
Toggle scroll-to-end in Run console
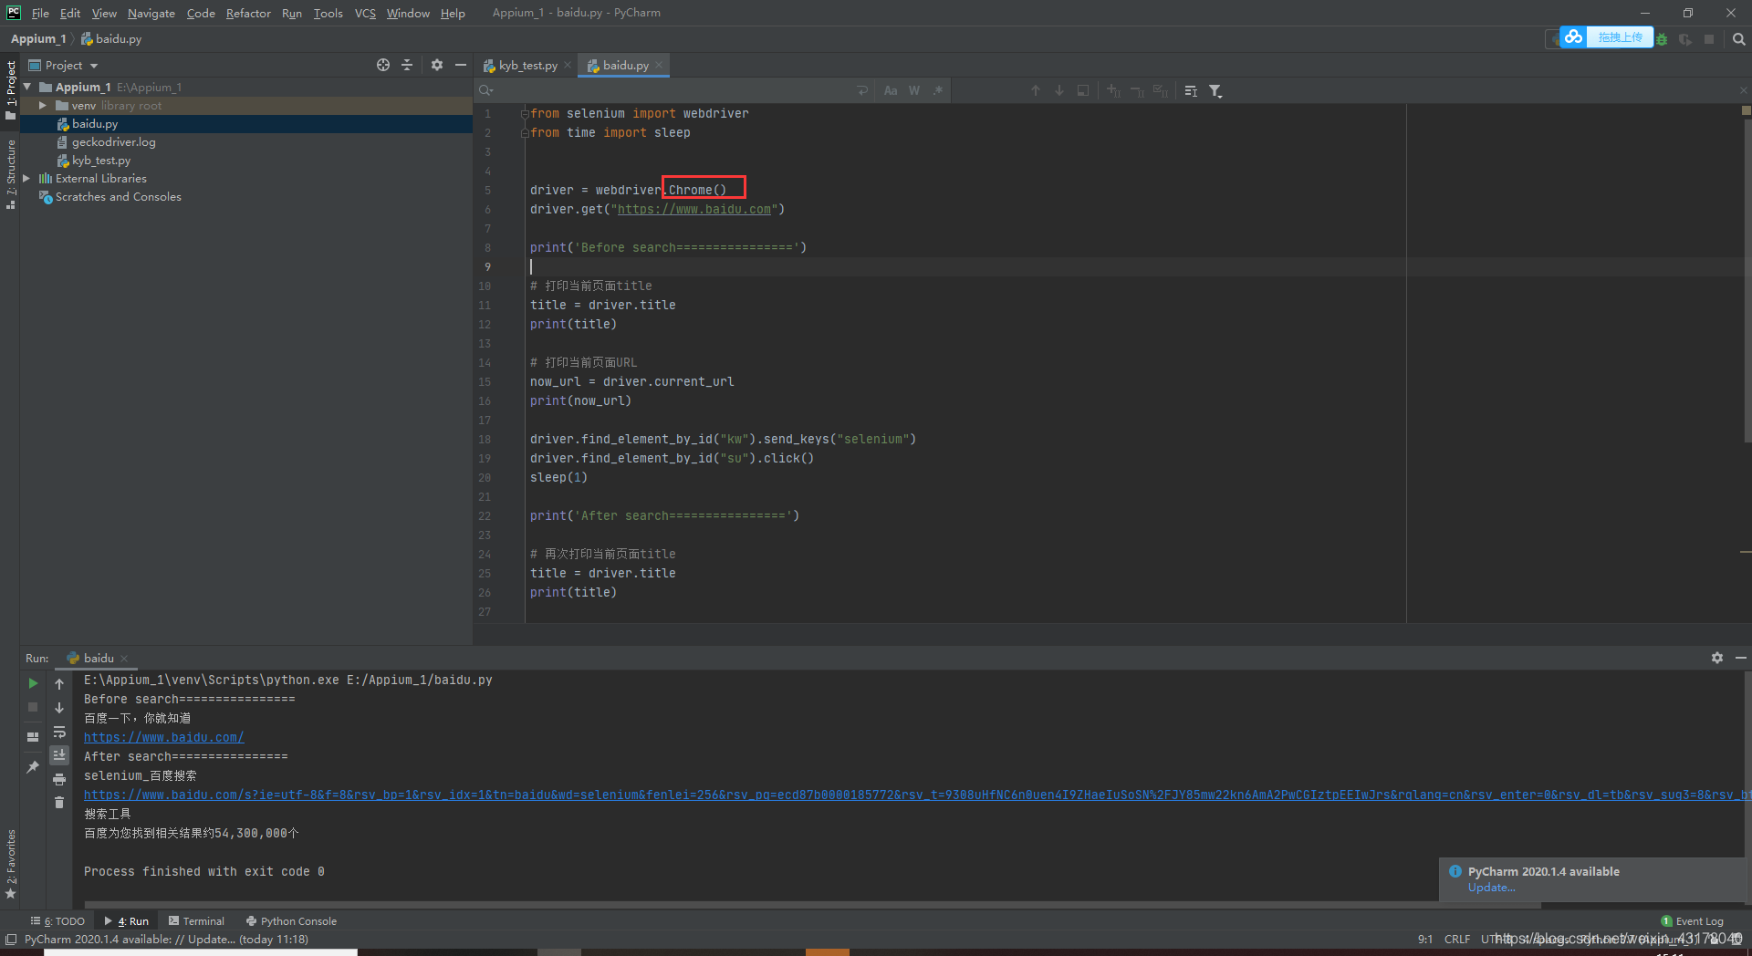point(59,755)
